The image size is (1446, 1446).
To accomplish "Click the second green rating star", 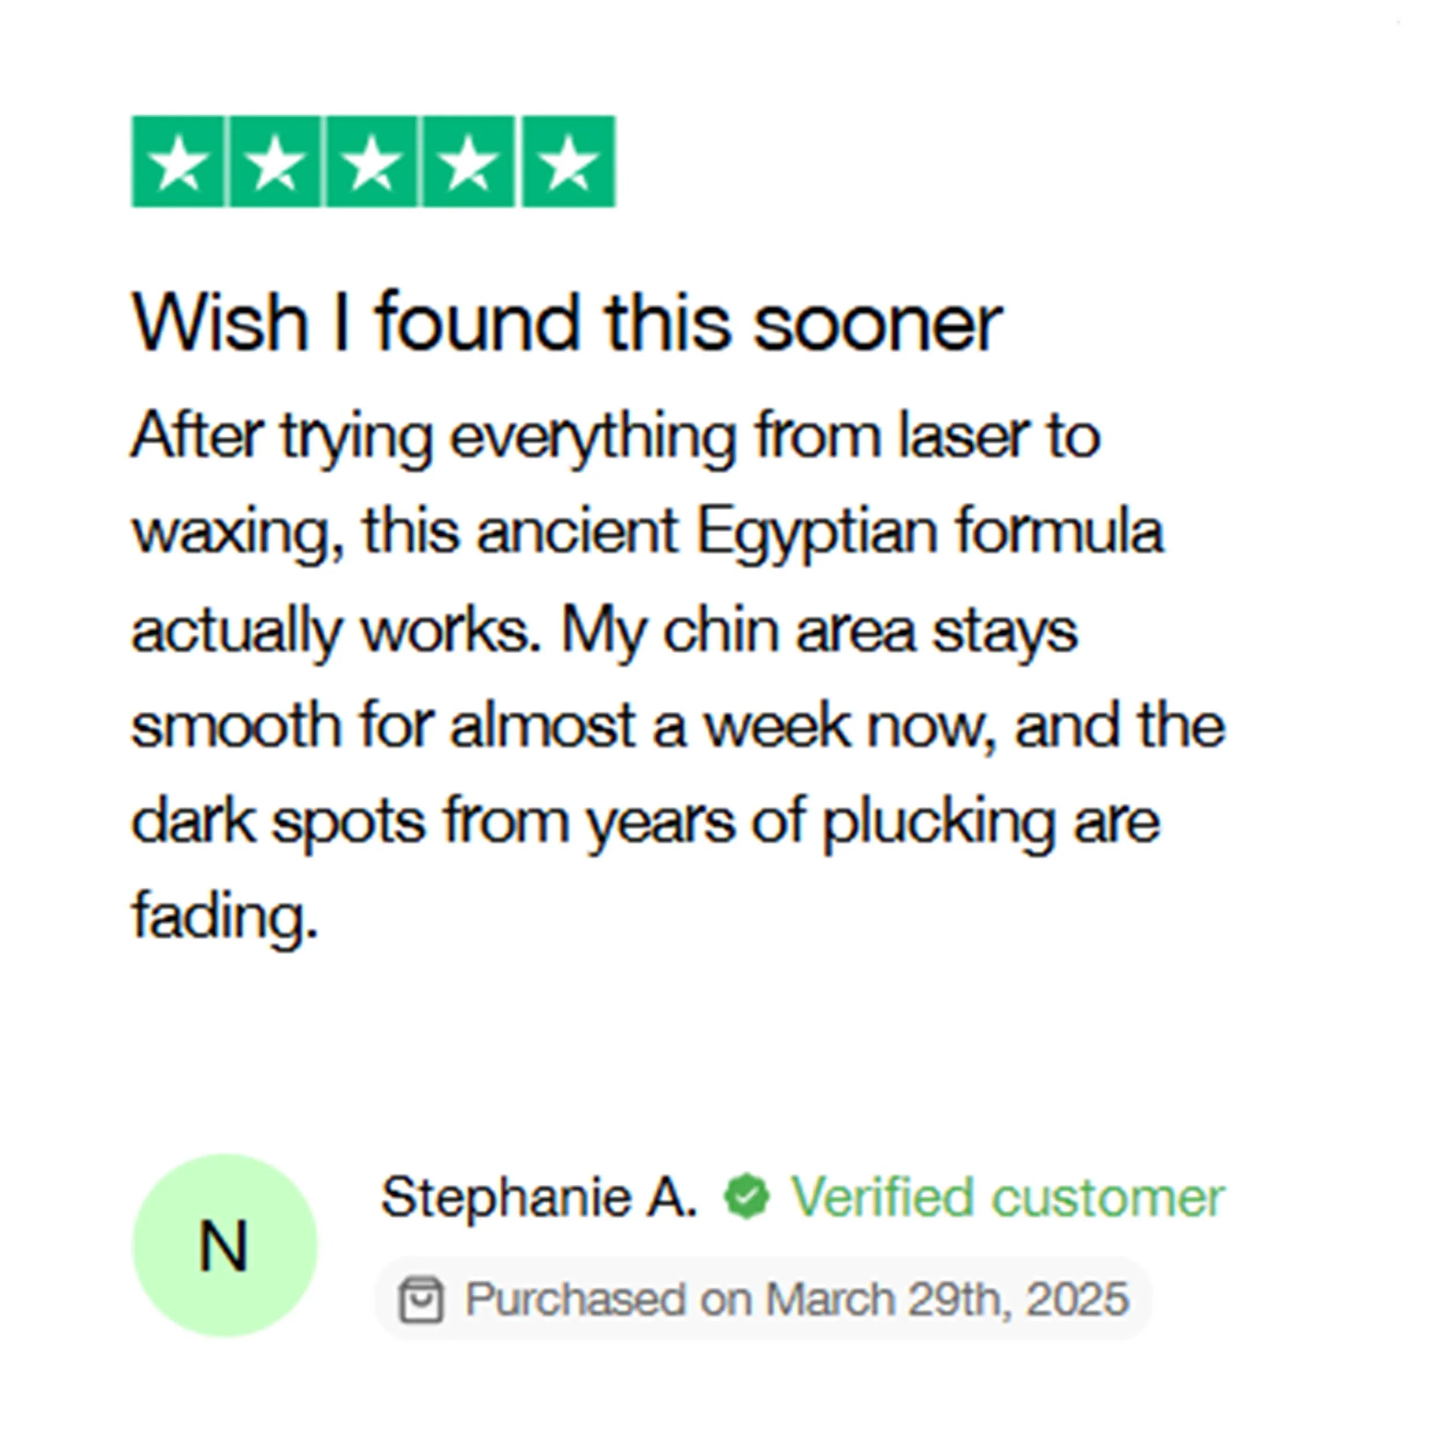I will [275, 162].
